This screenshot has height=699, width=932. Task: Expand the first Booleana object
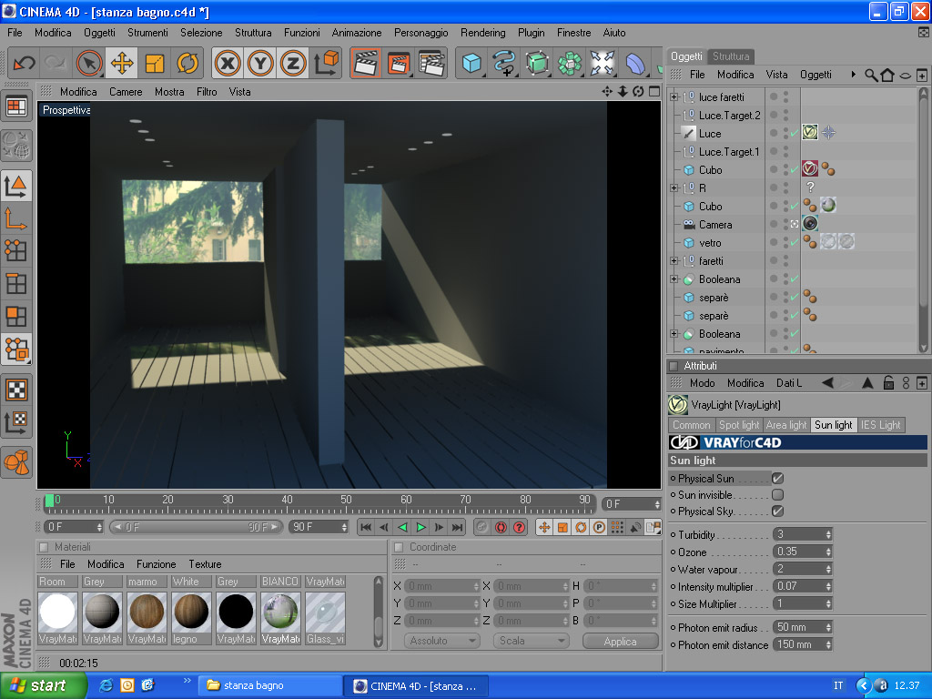[x=674, y=279]
